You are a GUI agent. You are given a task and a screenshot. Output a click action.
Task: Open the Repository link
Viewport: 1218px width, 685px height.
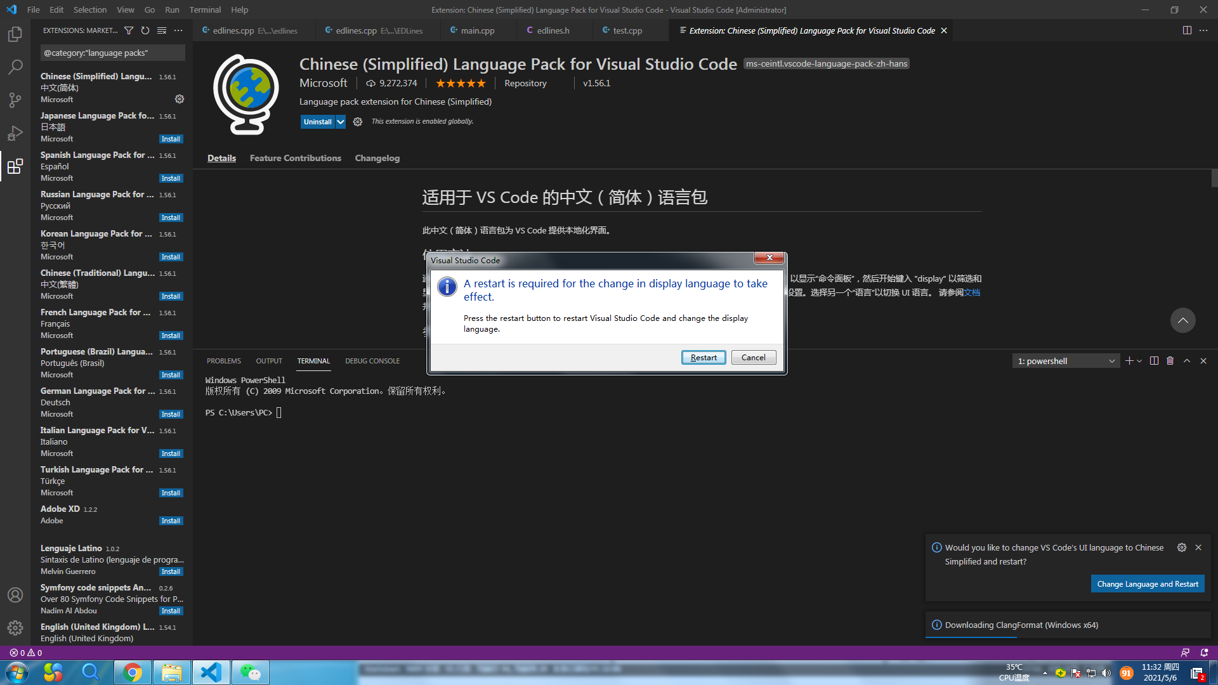pyautogui.click(x=525, y=83)
